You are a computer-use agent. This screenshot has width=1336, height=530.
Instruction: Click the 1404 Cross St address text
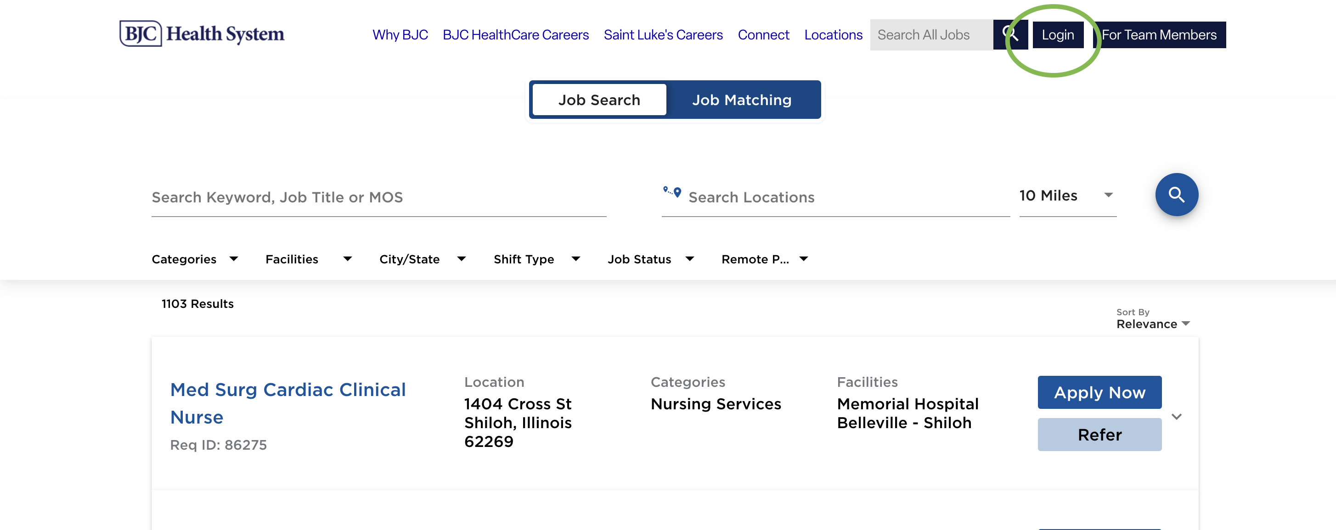[x=518, y=422]
